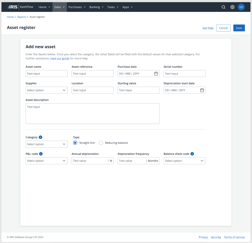This screenshot has width=252, height=243.
Task: Expand the Taxes menu
Action: 113,7
